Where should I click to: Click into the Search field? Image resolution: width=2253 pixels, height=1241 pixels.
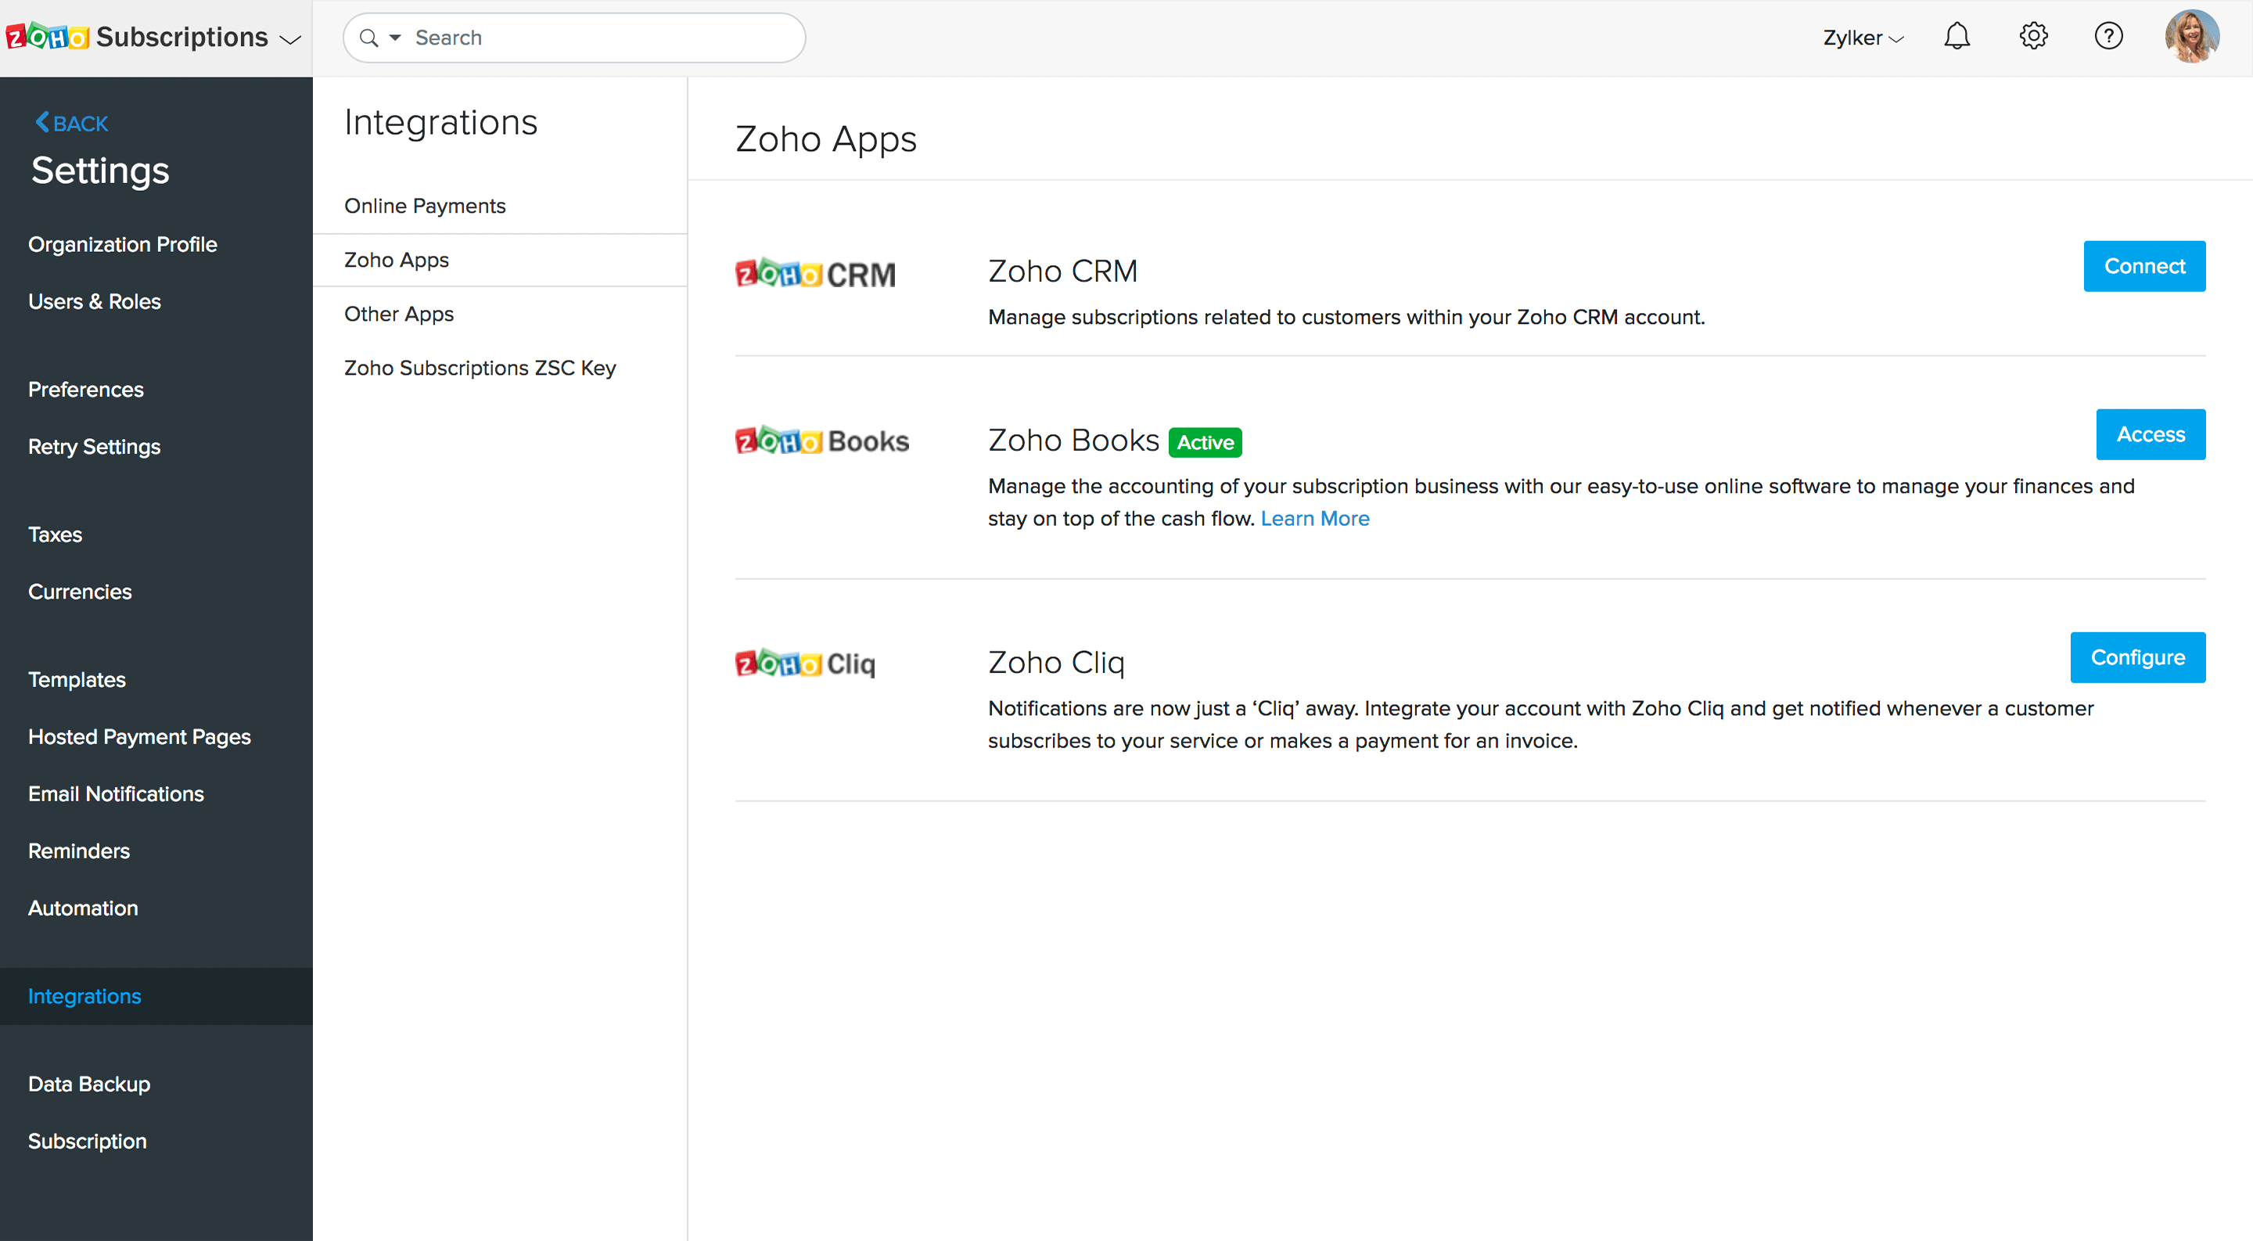click(x=603, y=38)
